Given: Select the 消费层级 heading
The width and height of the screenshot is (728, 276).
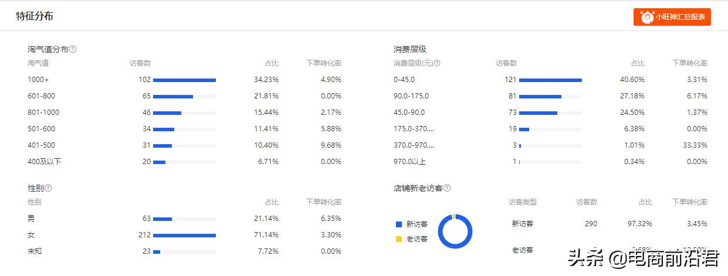Looking at the screenshot, I should pyautogui.click(x=410, y=49).
